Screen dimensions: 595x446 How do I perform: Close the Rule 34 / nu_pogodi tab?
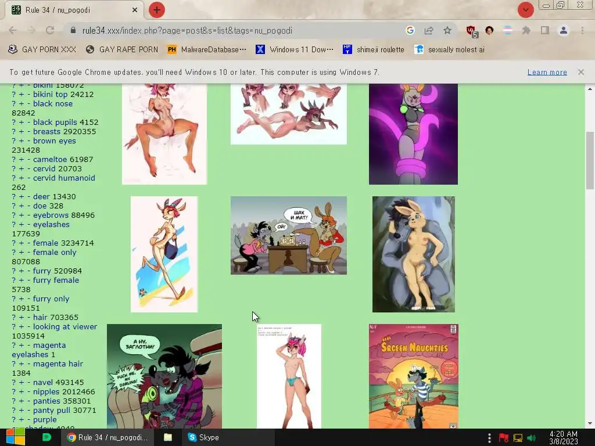(x=135, y=10)
